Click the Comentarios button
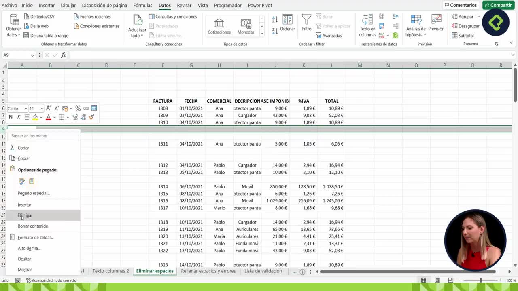 [x=461, y=5]
